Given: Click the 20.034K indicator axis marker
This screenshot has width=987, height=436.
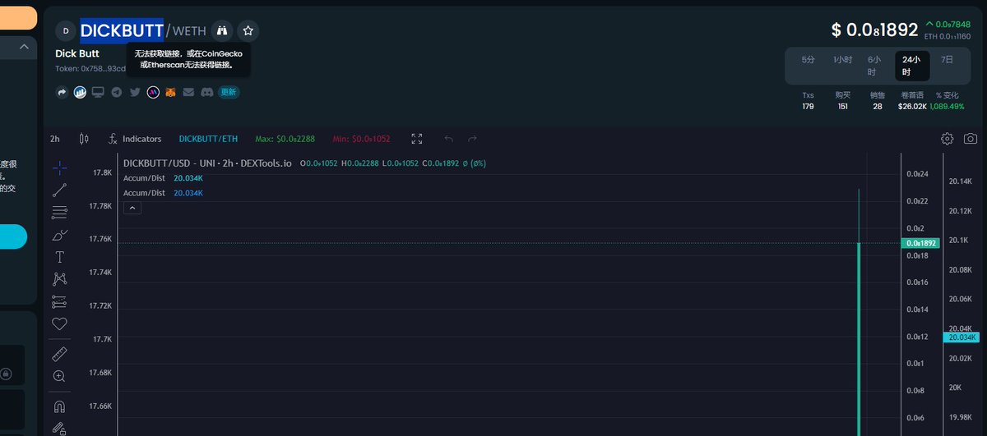Looking at the screenshot, I should click(963, 337).
